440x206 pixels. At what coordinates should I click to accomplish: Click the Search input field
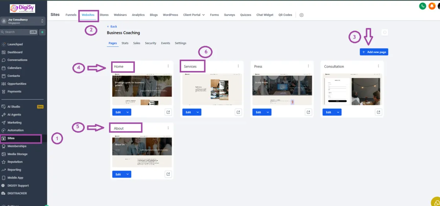(19, 32)
